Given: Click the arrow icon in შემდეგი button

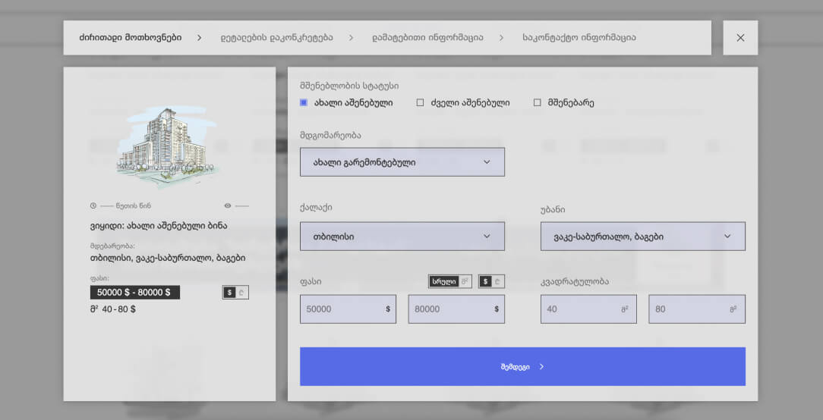Looking at the screenshot, I should (x=541, y=366).
